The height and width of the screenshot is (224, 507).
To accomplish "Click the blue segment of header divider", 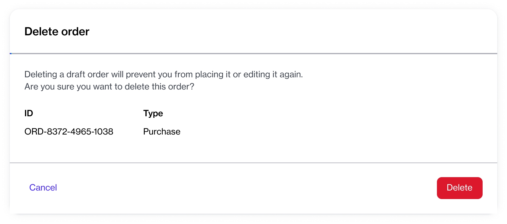I will [11, 54].
